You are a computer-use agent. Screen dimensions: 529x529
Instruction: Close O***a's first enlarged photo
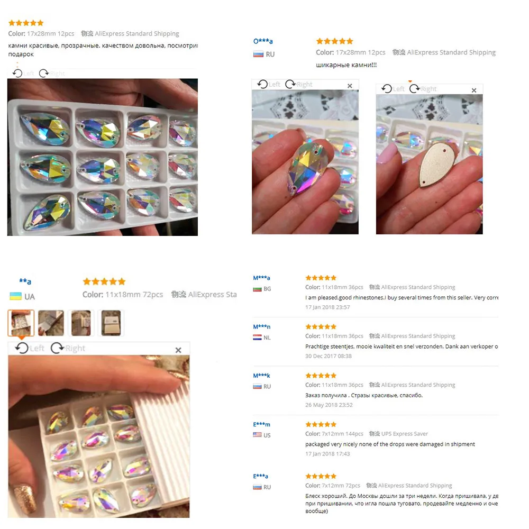coord(350,86)
